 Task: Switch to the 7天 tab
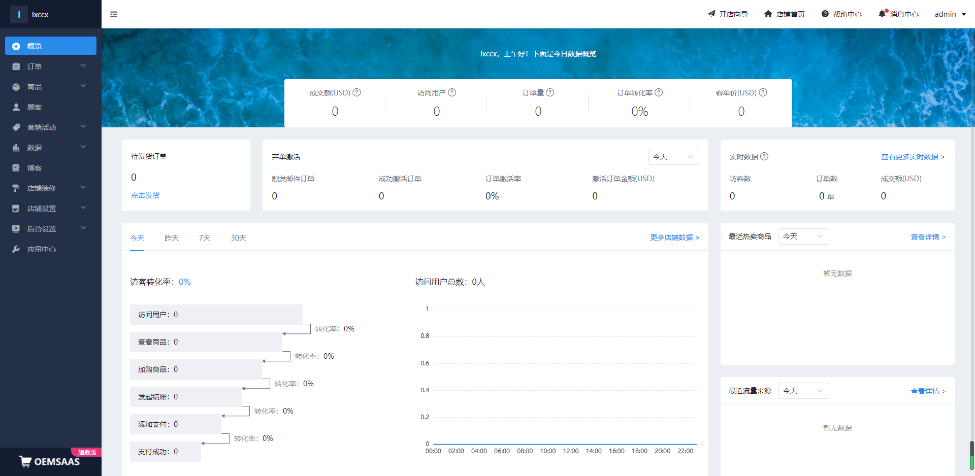pos(205,238)
